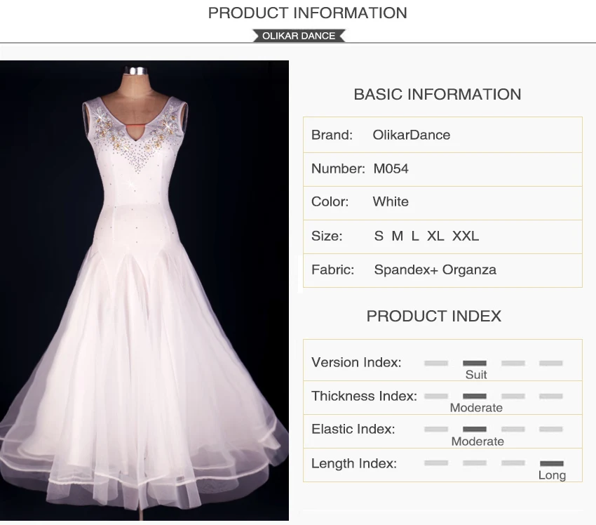Click the Color: field label
This screenshot has width=596, height=525.
click(330, 201)
